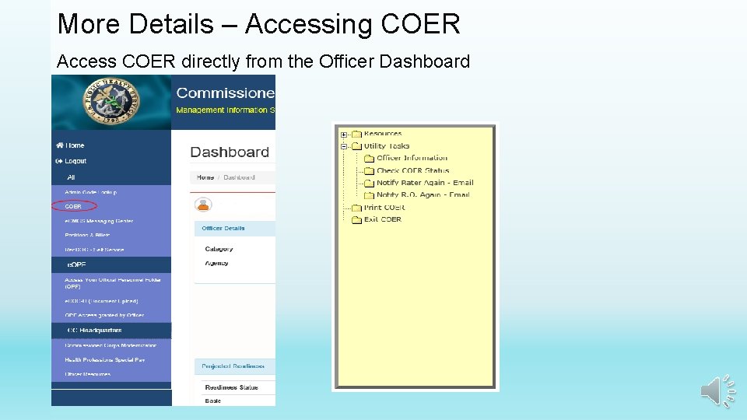
Task: Select Notify R.O. Again - Email label
Action: coord(423,194)
